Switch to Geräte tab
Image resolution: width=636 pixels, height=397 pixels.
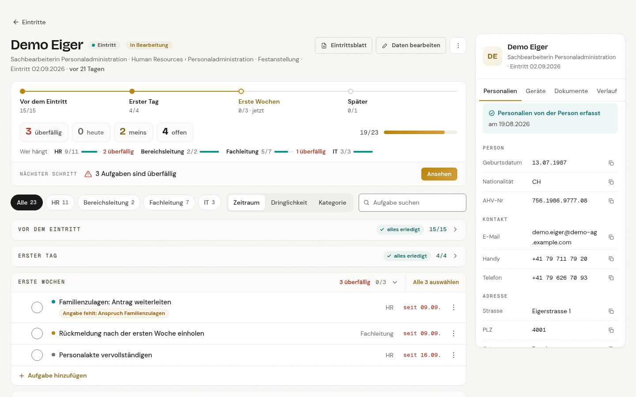click(535, 91)
